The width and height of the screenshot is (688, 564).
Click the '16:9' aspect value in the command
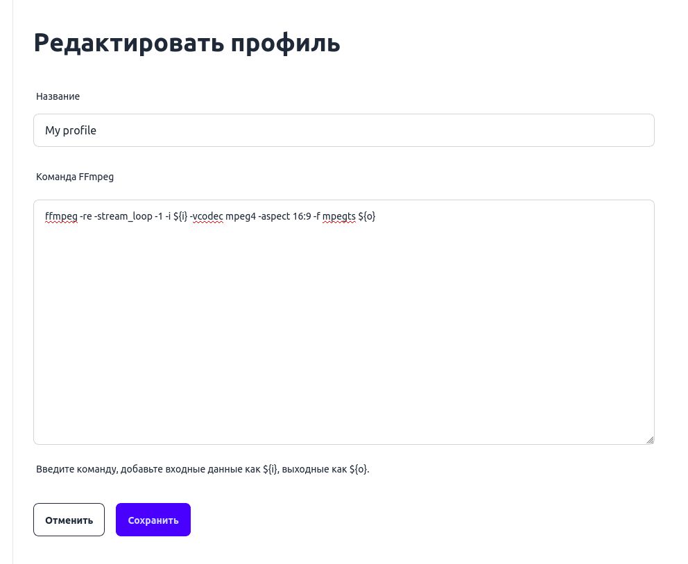tap(302, 216)
